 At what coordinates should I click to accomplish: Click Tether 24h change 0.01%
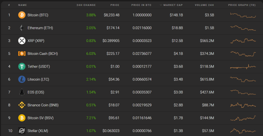(91, 67)
